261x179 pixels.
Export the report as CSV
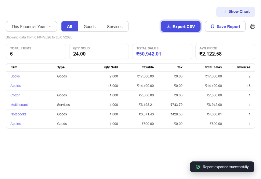coord(181,26)
